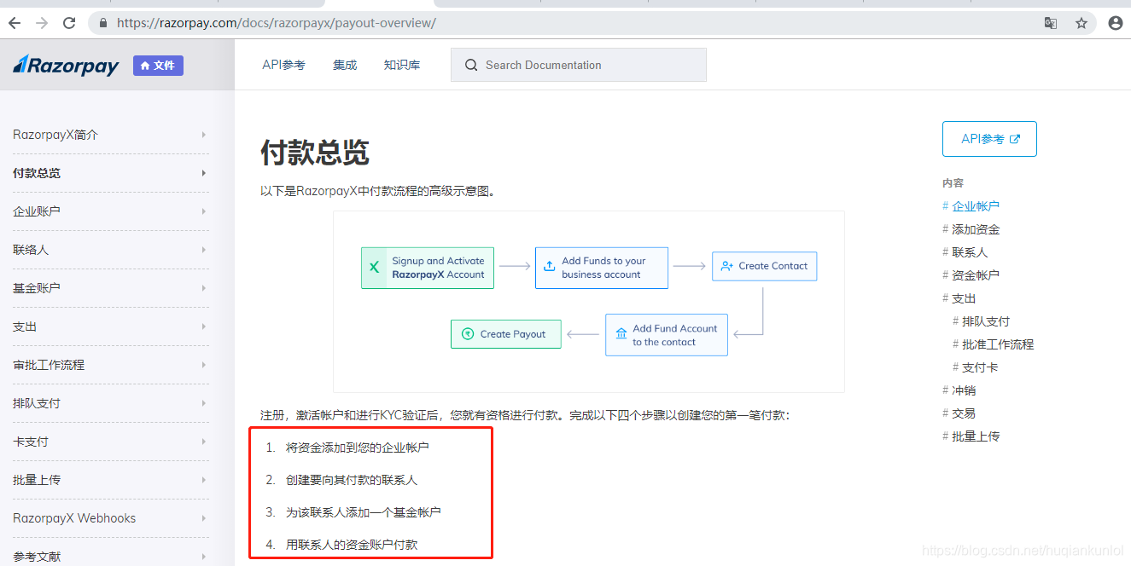Go back with the browser back arrow
This screenshot has height=566, width=1131.
14,23
